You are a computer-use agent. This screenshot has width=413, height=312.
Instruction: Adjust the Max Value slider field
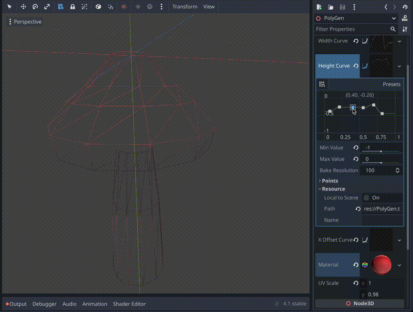pos(382,159)
